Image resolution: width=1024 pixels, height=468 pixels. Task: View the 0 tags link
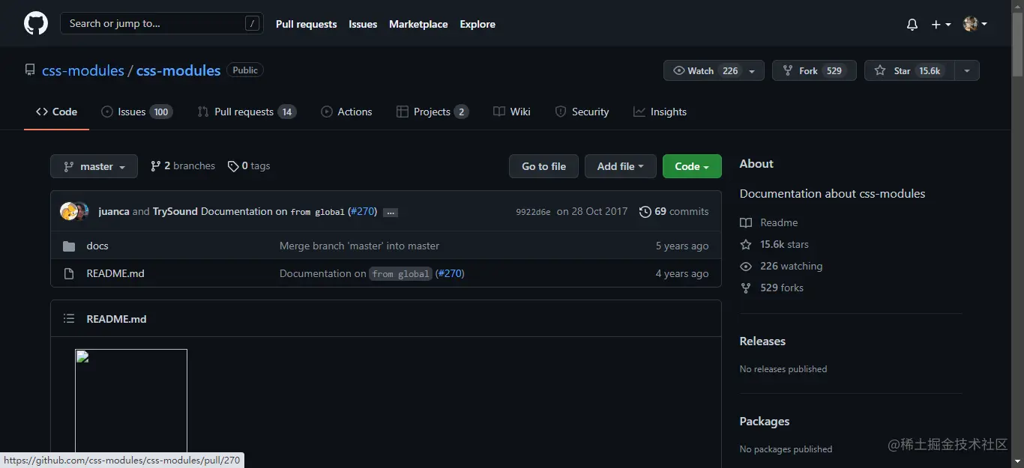click(249, 166)
